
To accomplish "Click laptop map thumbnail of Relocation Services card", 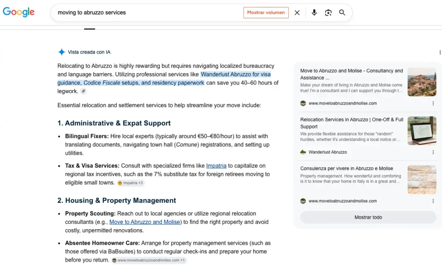I will coord(422,131).
